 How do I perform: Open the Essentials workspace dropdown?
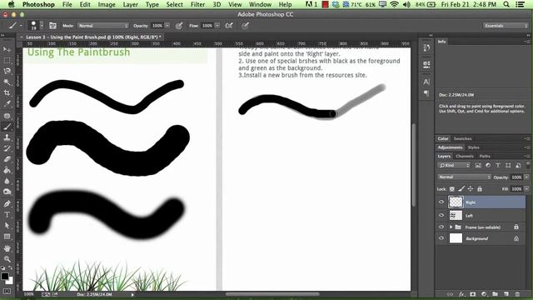(x=506, y=26)
